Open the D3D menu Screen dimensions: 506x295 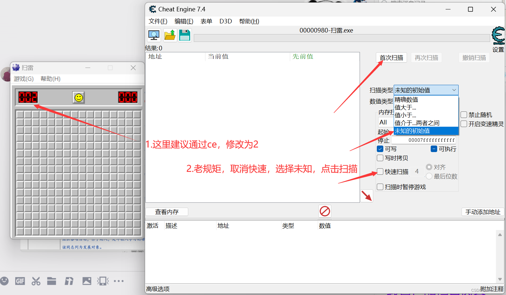(226, 21)
